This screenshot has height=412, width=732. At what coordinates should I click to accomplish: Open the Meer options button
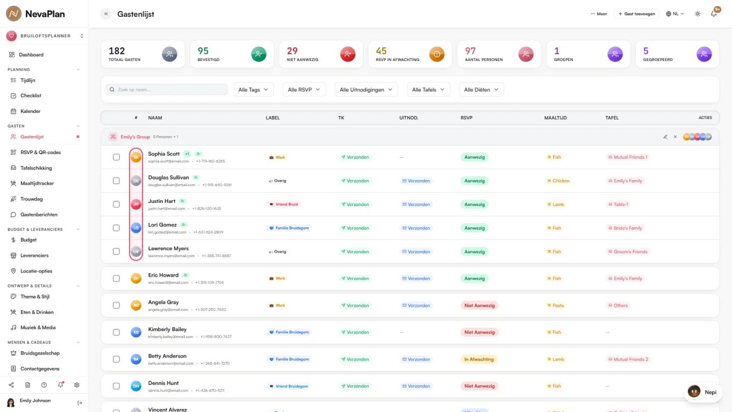click(599, 14)
